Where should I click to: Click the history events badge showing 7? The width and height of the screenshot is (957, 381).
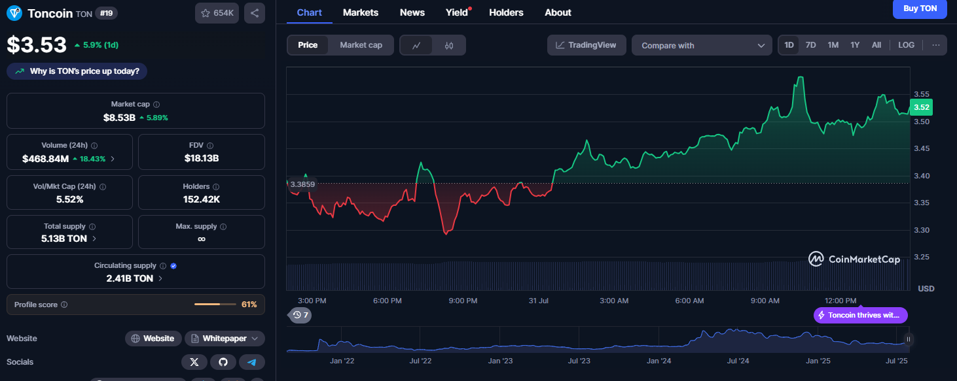(300, 315)
